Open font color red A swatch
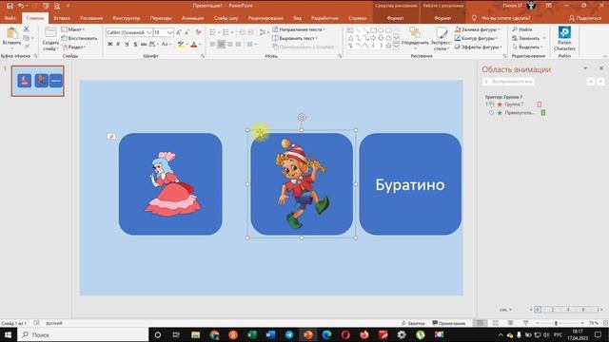 (194, 45)
